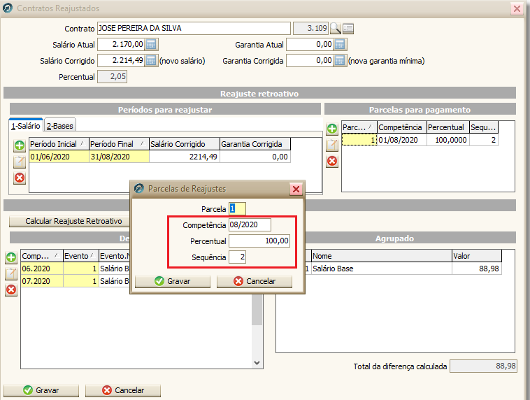Click the Parcela input field in dialog
The height and width of the screenshot is (400, 530).
tap(237, 208)
